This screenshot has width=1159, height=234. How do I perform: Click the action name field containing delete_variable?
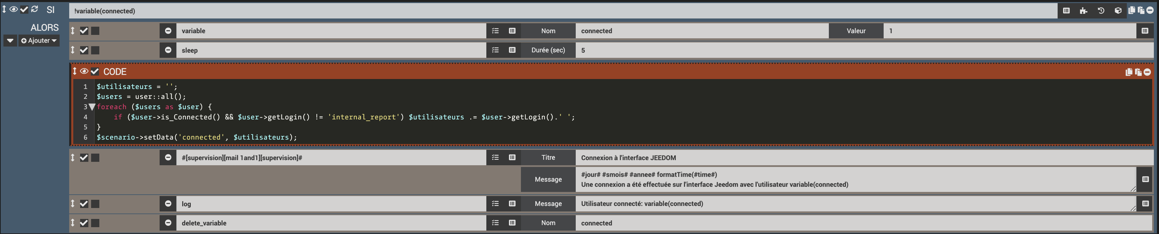(331, 223)
